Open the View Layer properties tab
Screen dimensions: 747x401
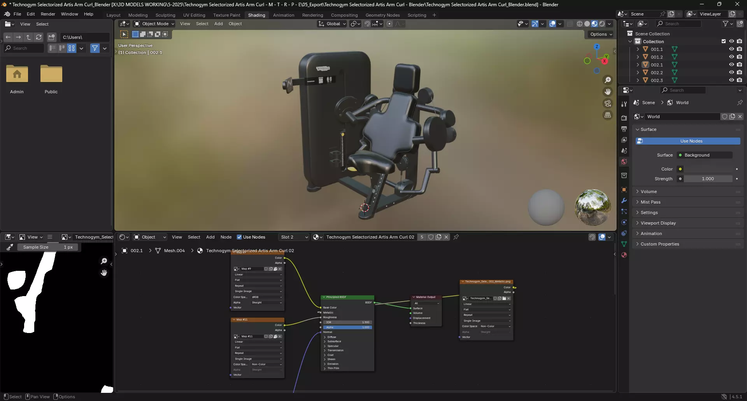[x=624, y=140]
